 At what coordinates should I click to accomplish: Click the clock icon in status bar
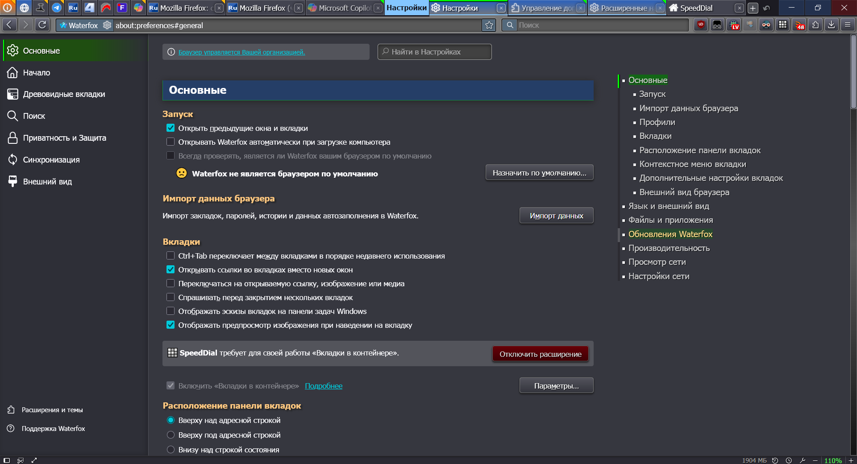pyautogui.click(x=789, y=460)
